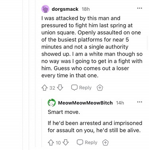
Task: Reply to MeowMeowMeowBitch's comment
Action: 87,142
